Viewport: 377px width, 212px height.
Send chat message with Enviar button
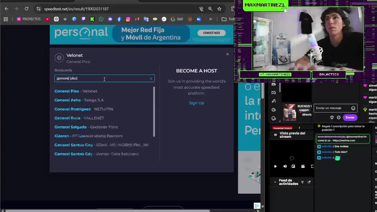click(350, 117)
